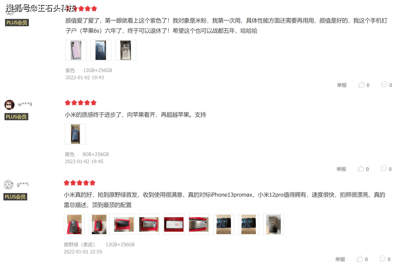Open the pink phone back photo thumbnail

tap(76, 50)
